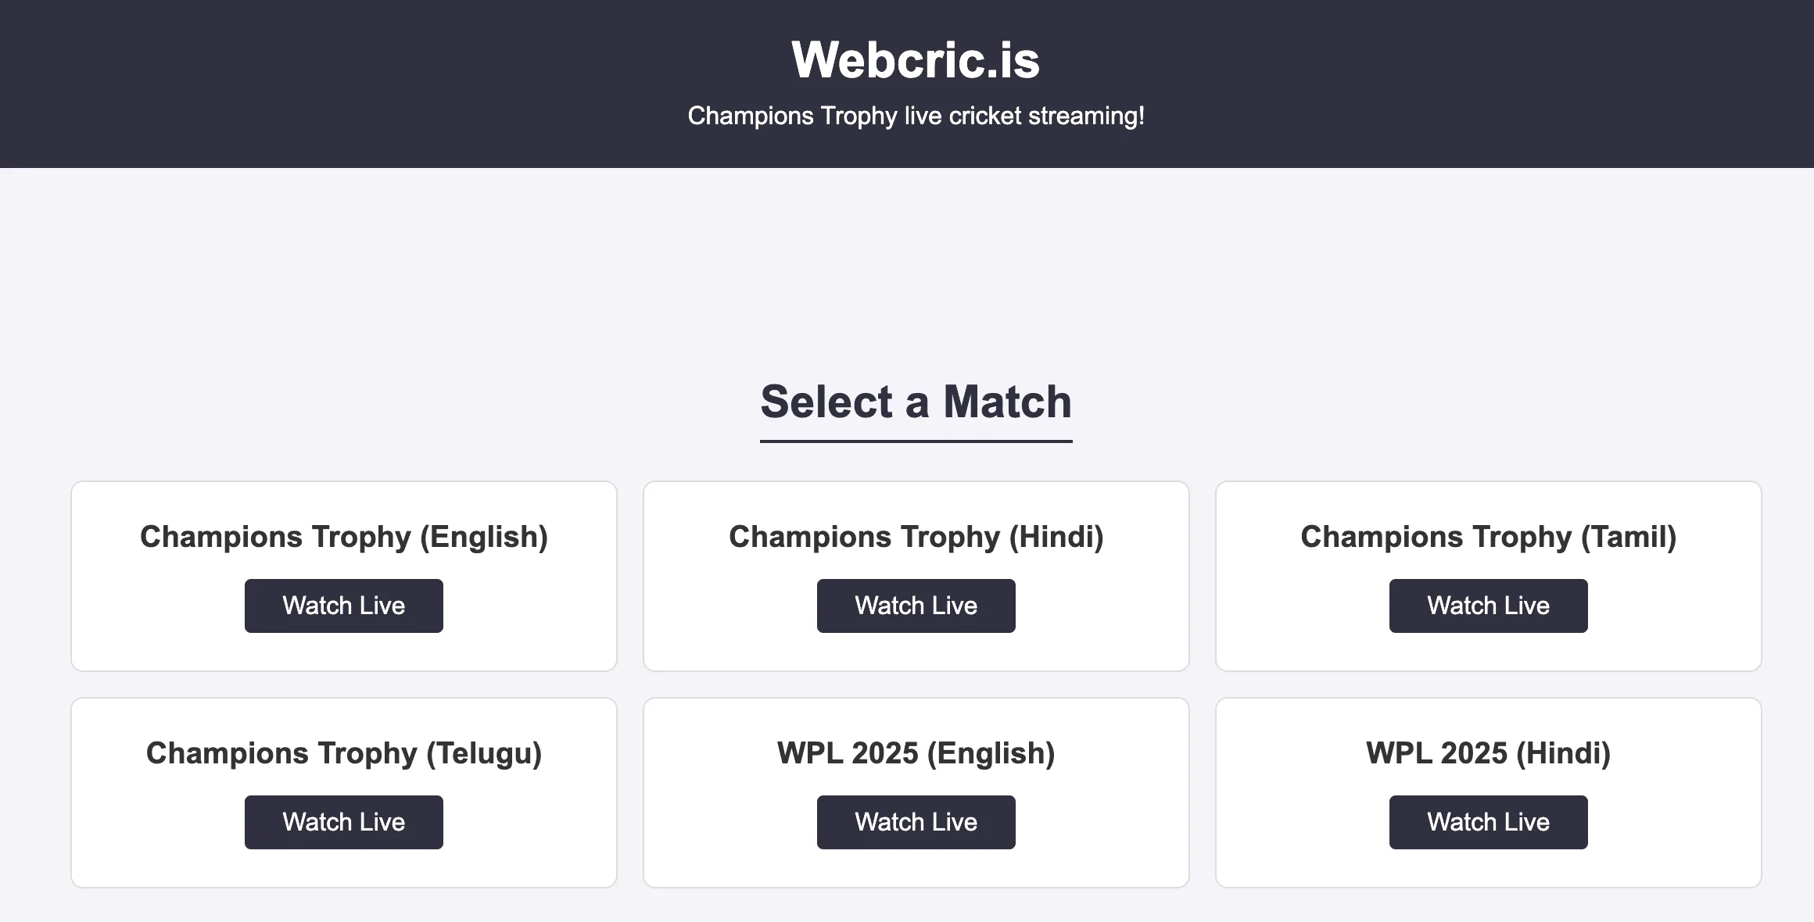Select the Champions Trophy (English) card title
Screen dimensions: 1814x922
coord(343,537)
